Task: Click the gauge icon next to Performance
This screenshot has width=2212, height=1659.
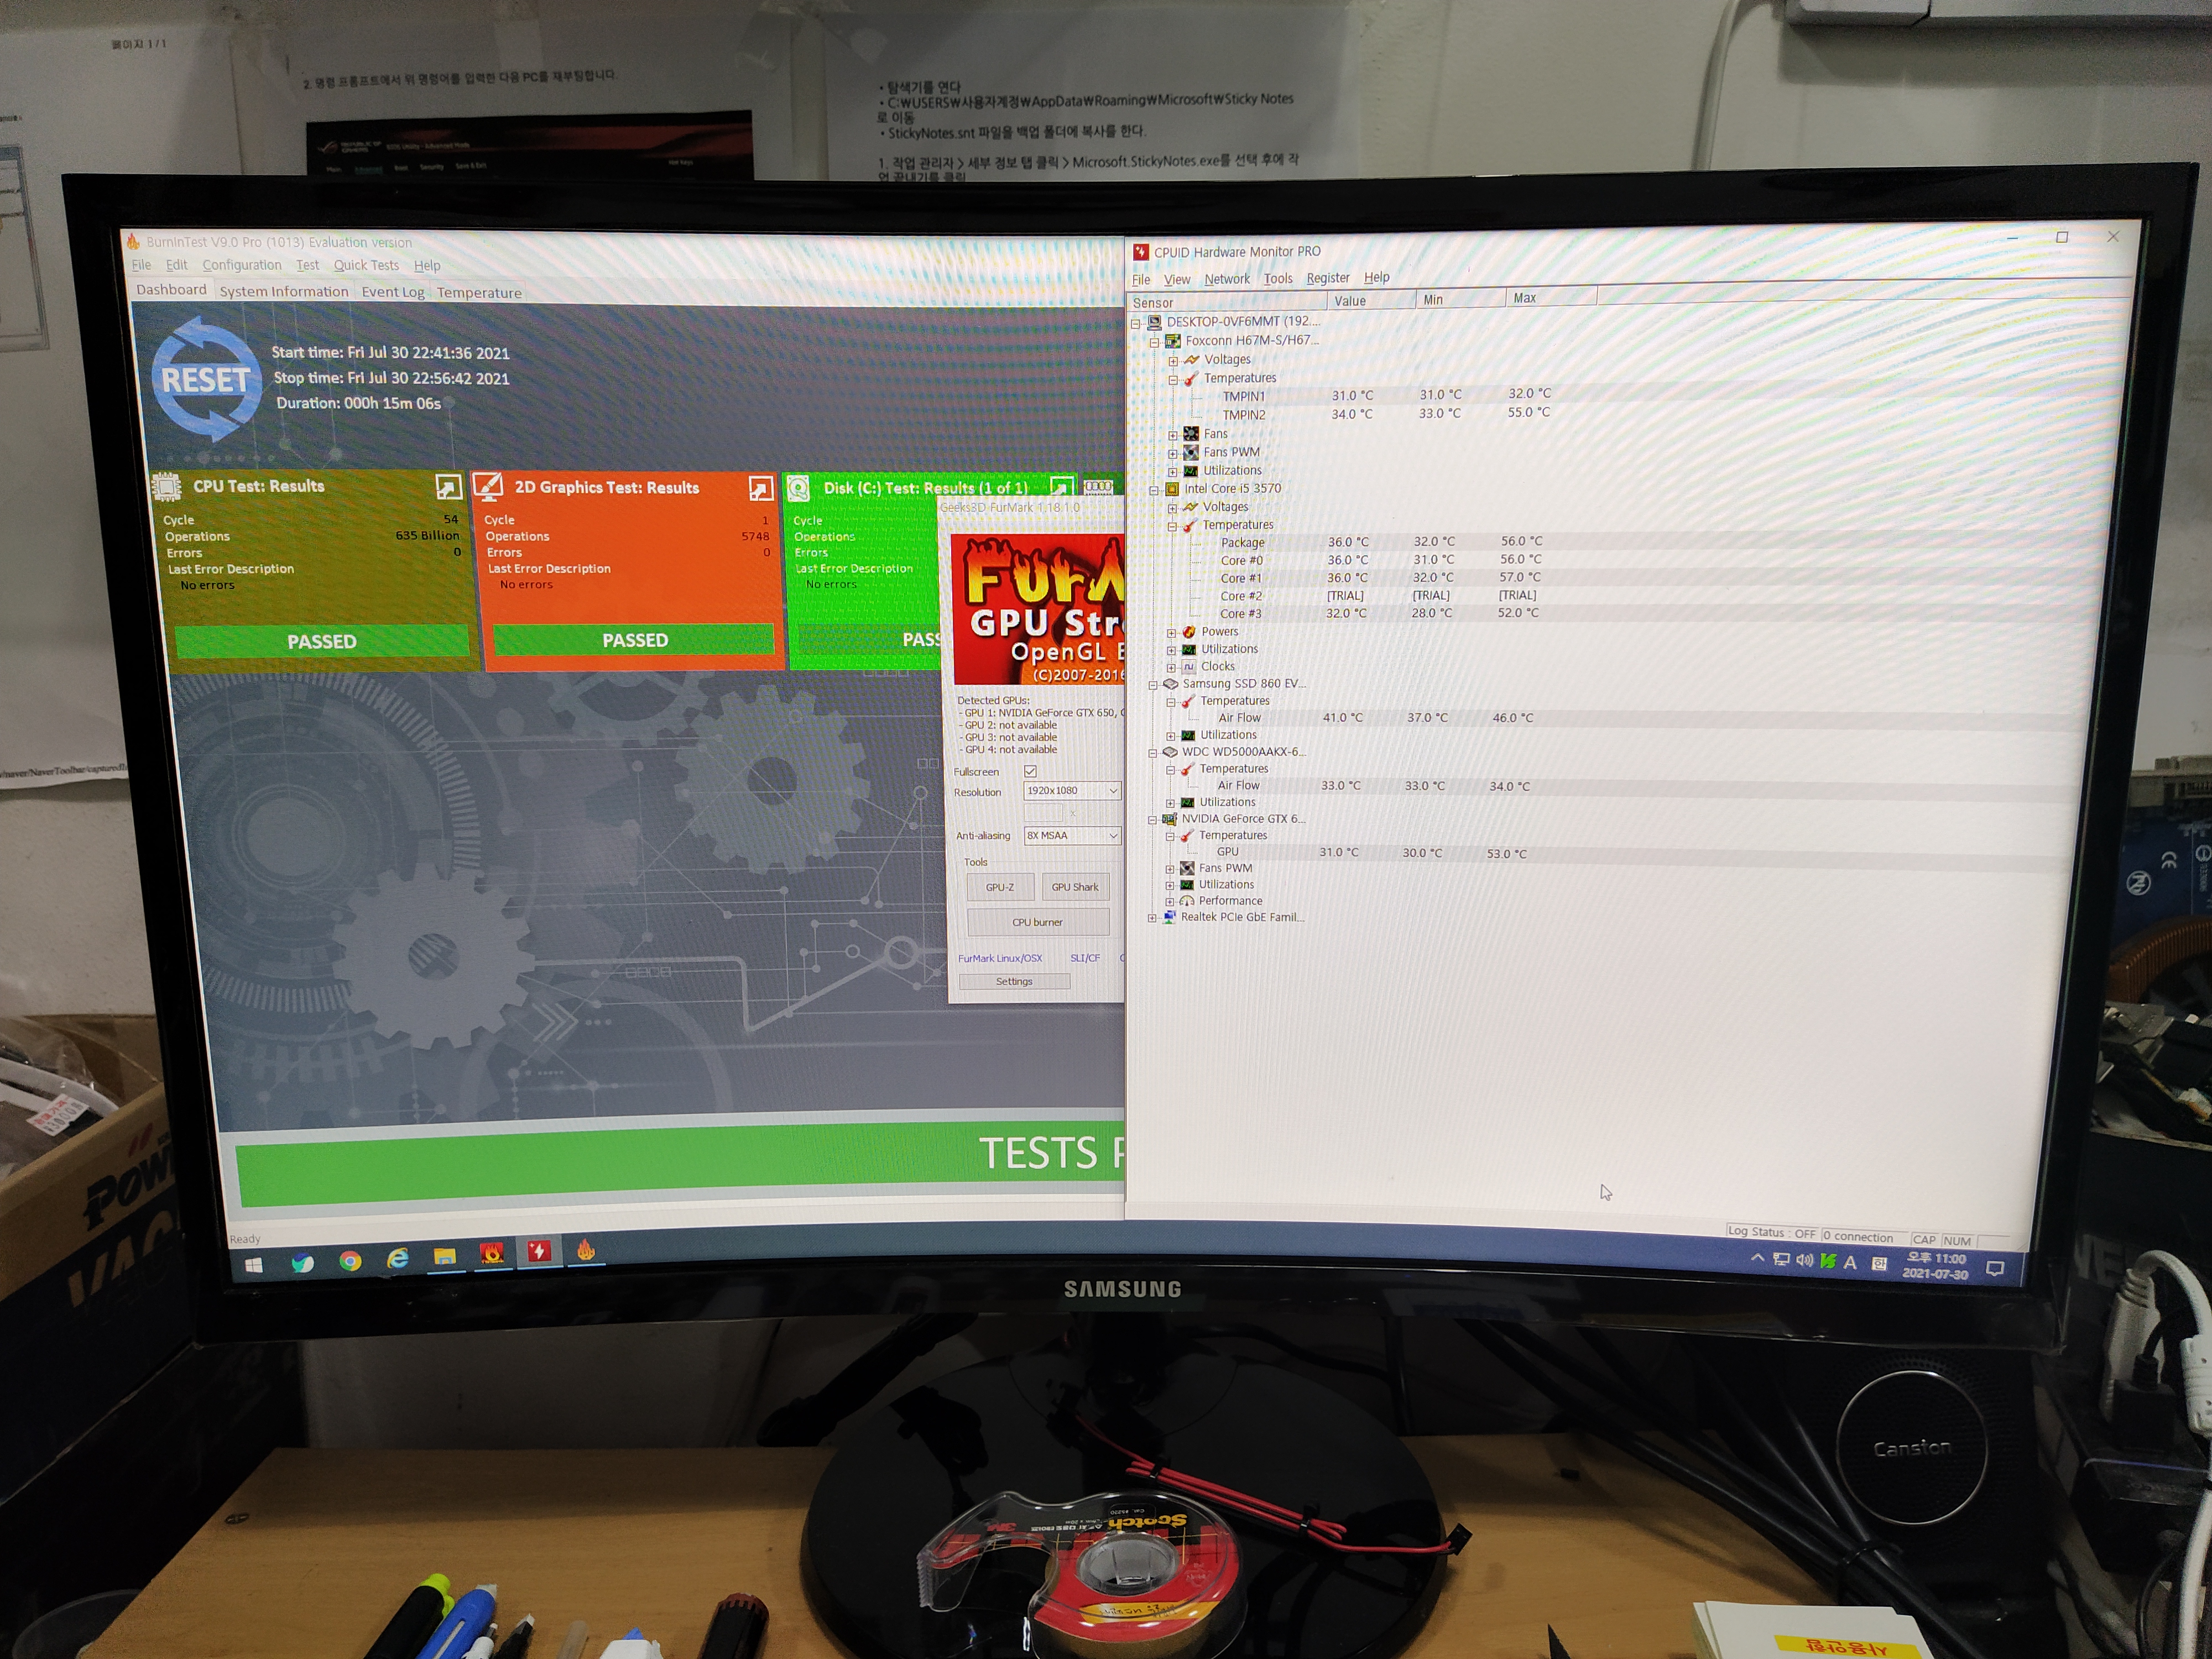Action: coord(1187,901)
